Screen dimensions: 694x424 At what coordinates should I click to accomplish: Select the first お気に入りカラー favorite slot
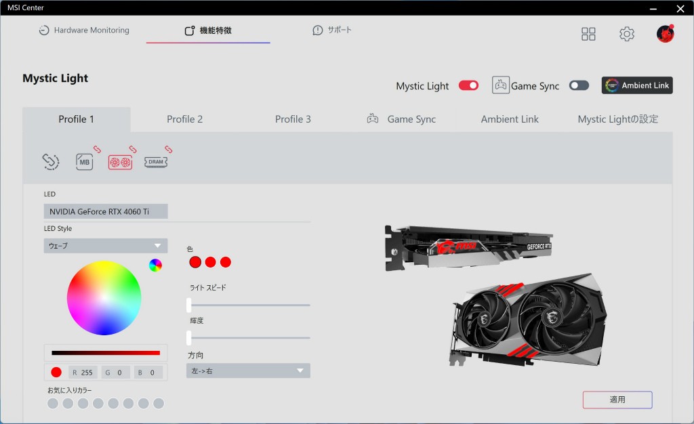pos(53,403)
